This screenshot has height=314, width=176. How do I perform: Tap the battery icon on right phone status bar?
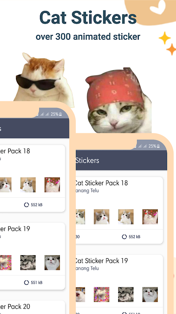coord(158,146)
